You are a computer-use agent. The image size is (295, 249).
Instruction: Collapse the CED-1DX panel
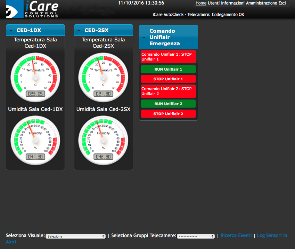coord(11,30)
